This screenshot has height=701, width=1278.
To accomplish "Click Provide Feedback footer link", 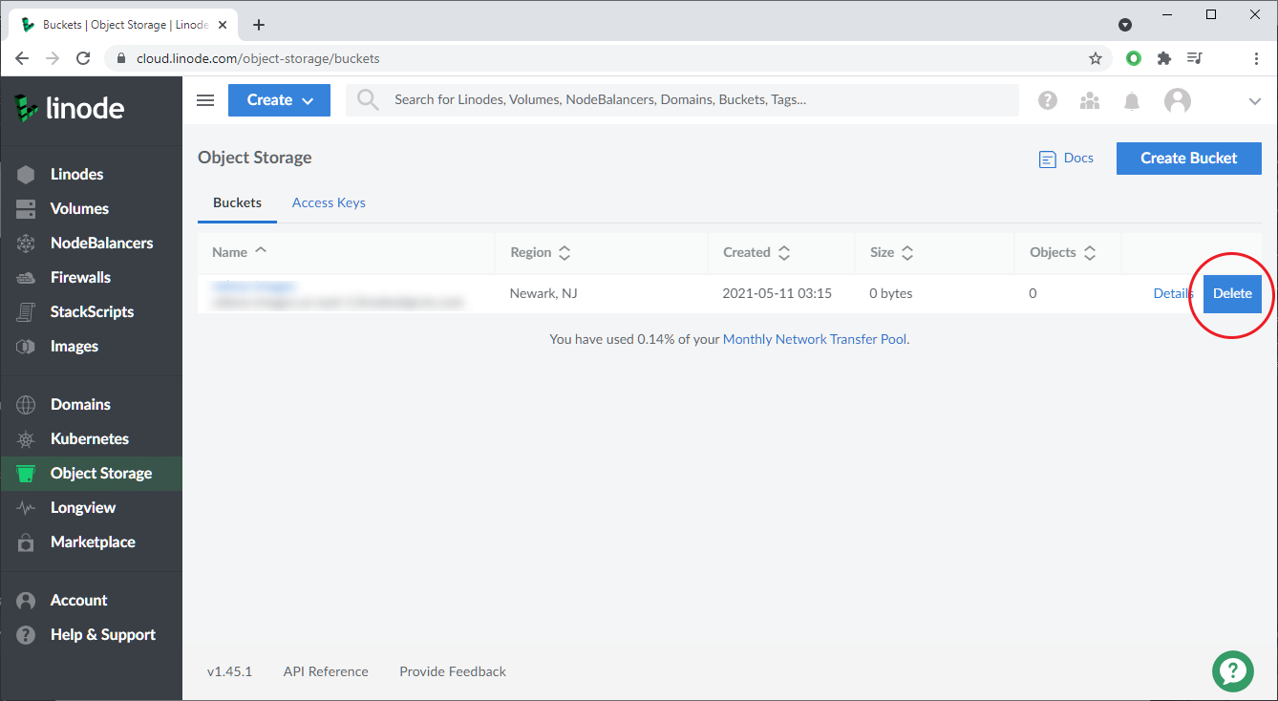I will coord(453,671).
